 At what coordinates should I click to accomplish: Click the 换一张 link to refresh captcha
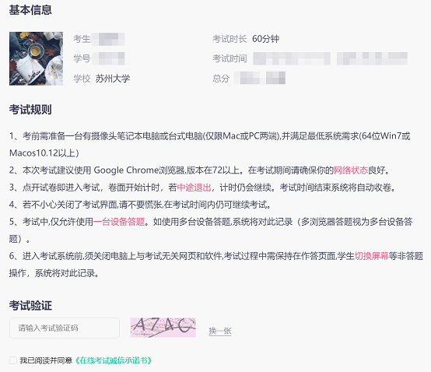(x=220, y=331)
